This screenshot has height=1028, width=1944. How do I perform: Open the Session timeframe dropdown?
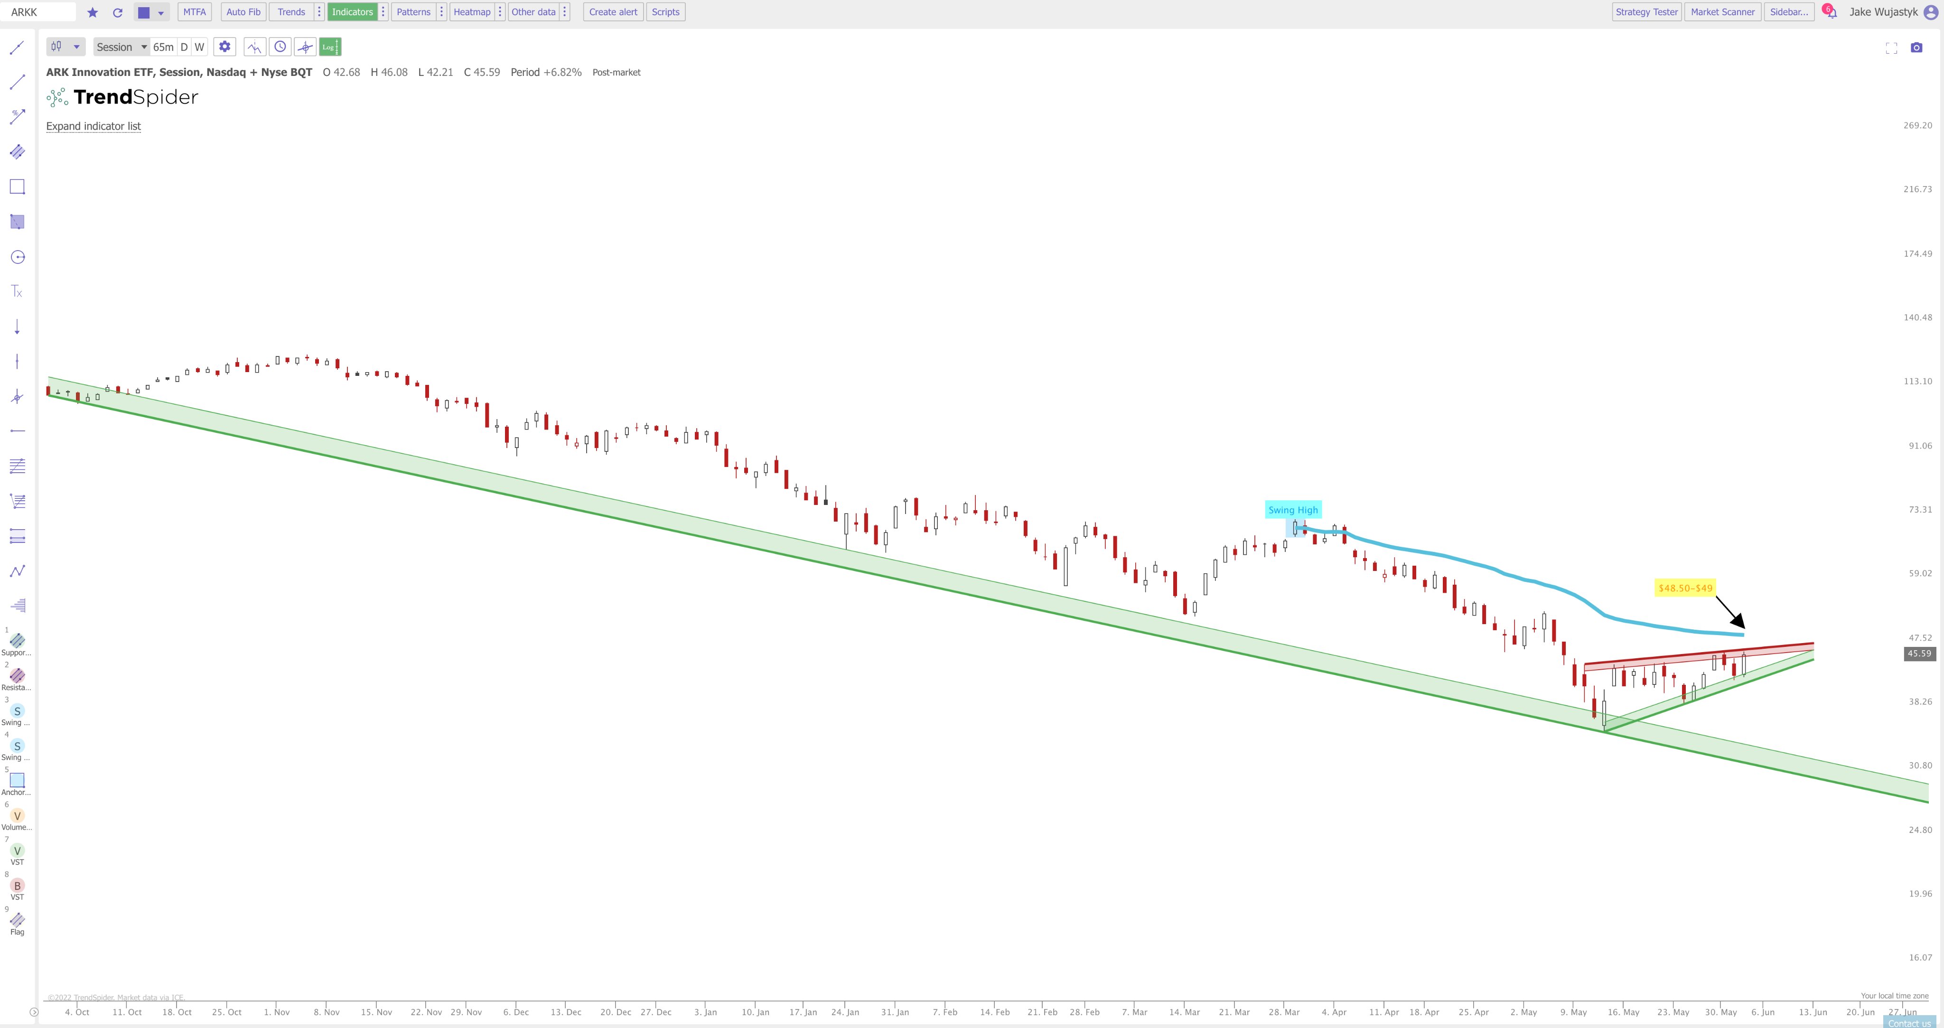tap(121, 47)
